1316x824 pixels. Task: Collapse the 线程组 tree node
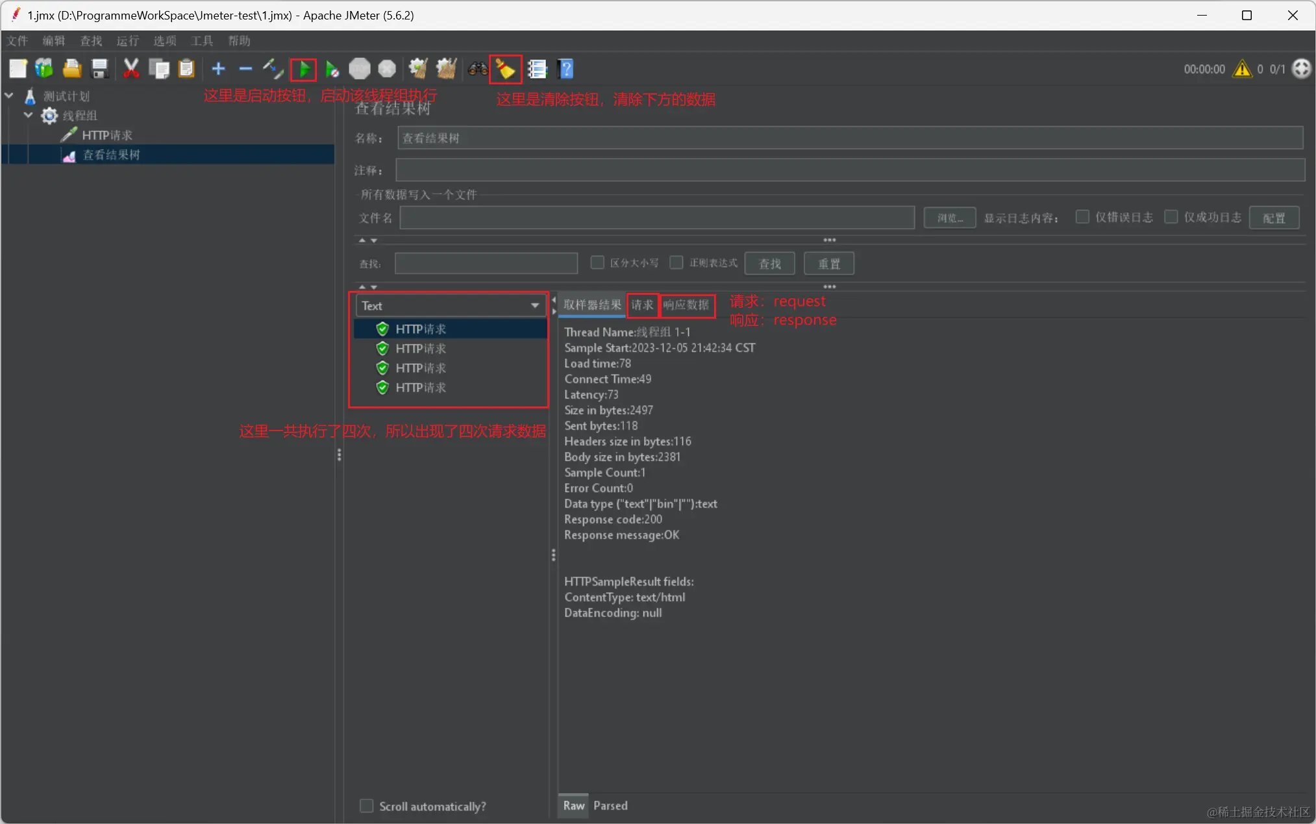point(28,116)
